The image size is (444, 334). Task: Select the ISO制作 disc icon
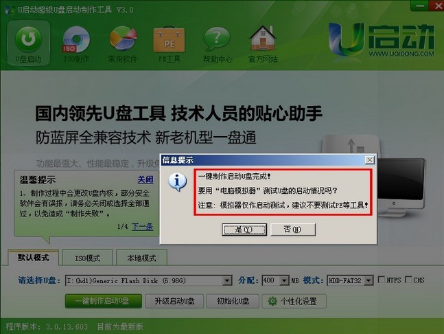pyautogui.click(x=76, y=44)
